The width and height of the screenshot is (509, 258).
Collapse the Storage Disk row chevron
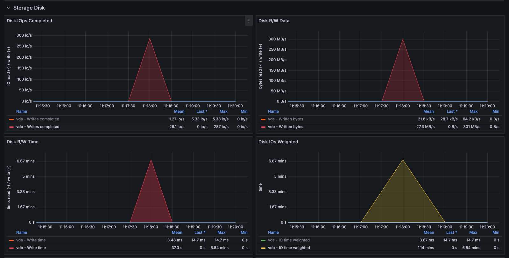coord(8,8)
